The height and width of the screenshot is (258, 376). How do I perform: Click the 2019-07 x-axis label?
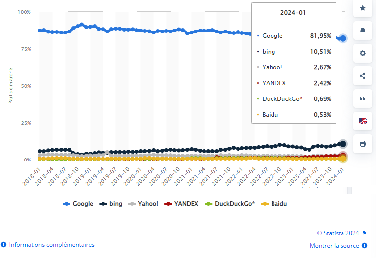click(107, 176)
